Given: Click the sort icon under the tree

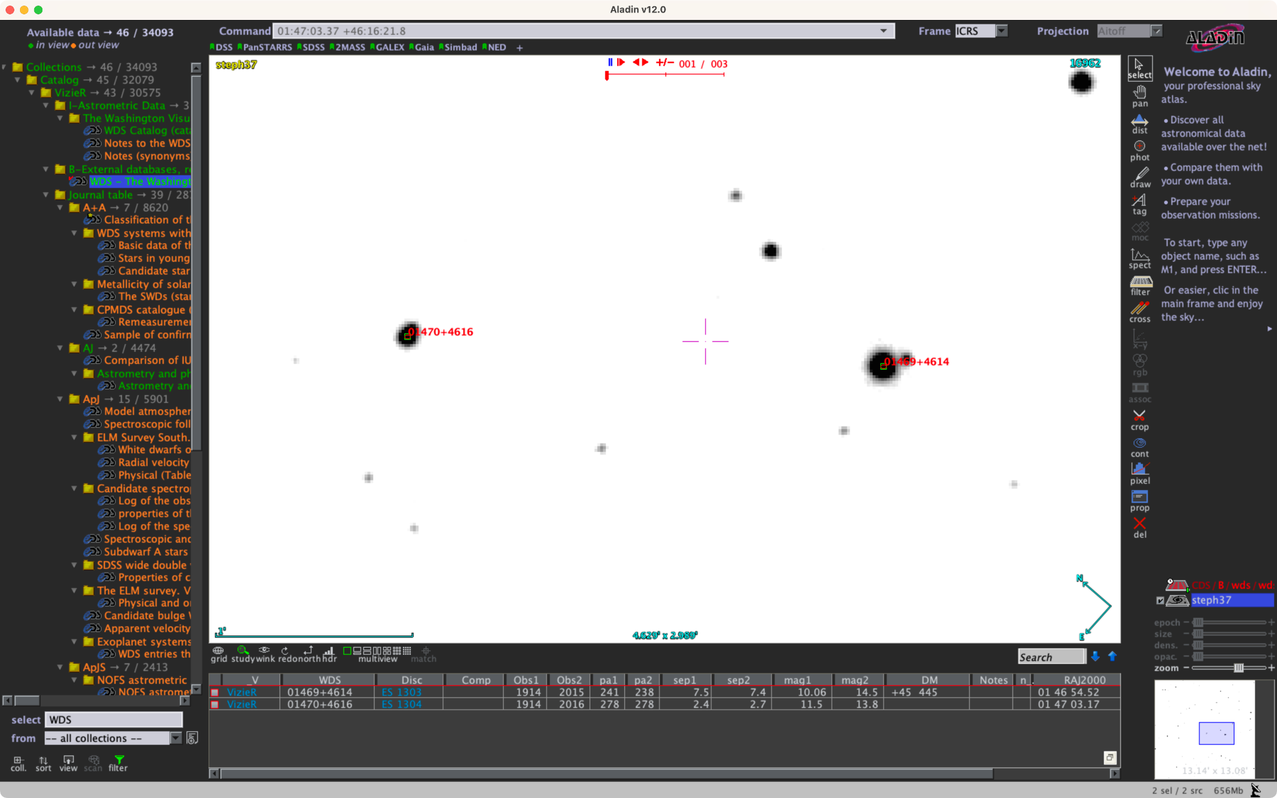Looking at the screenshot, I should pyautogui.click(x=43, y=763).
